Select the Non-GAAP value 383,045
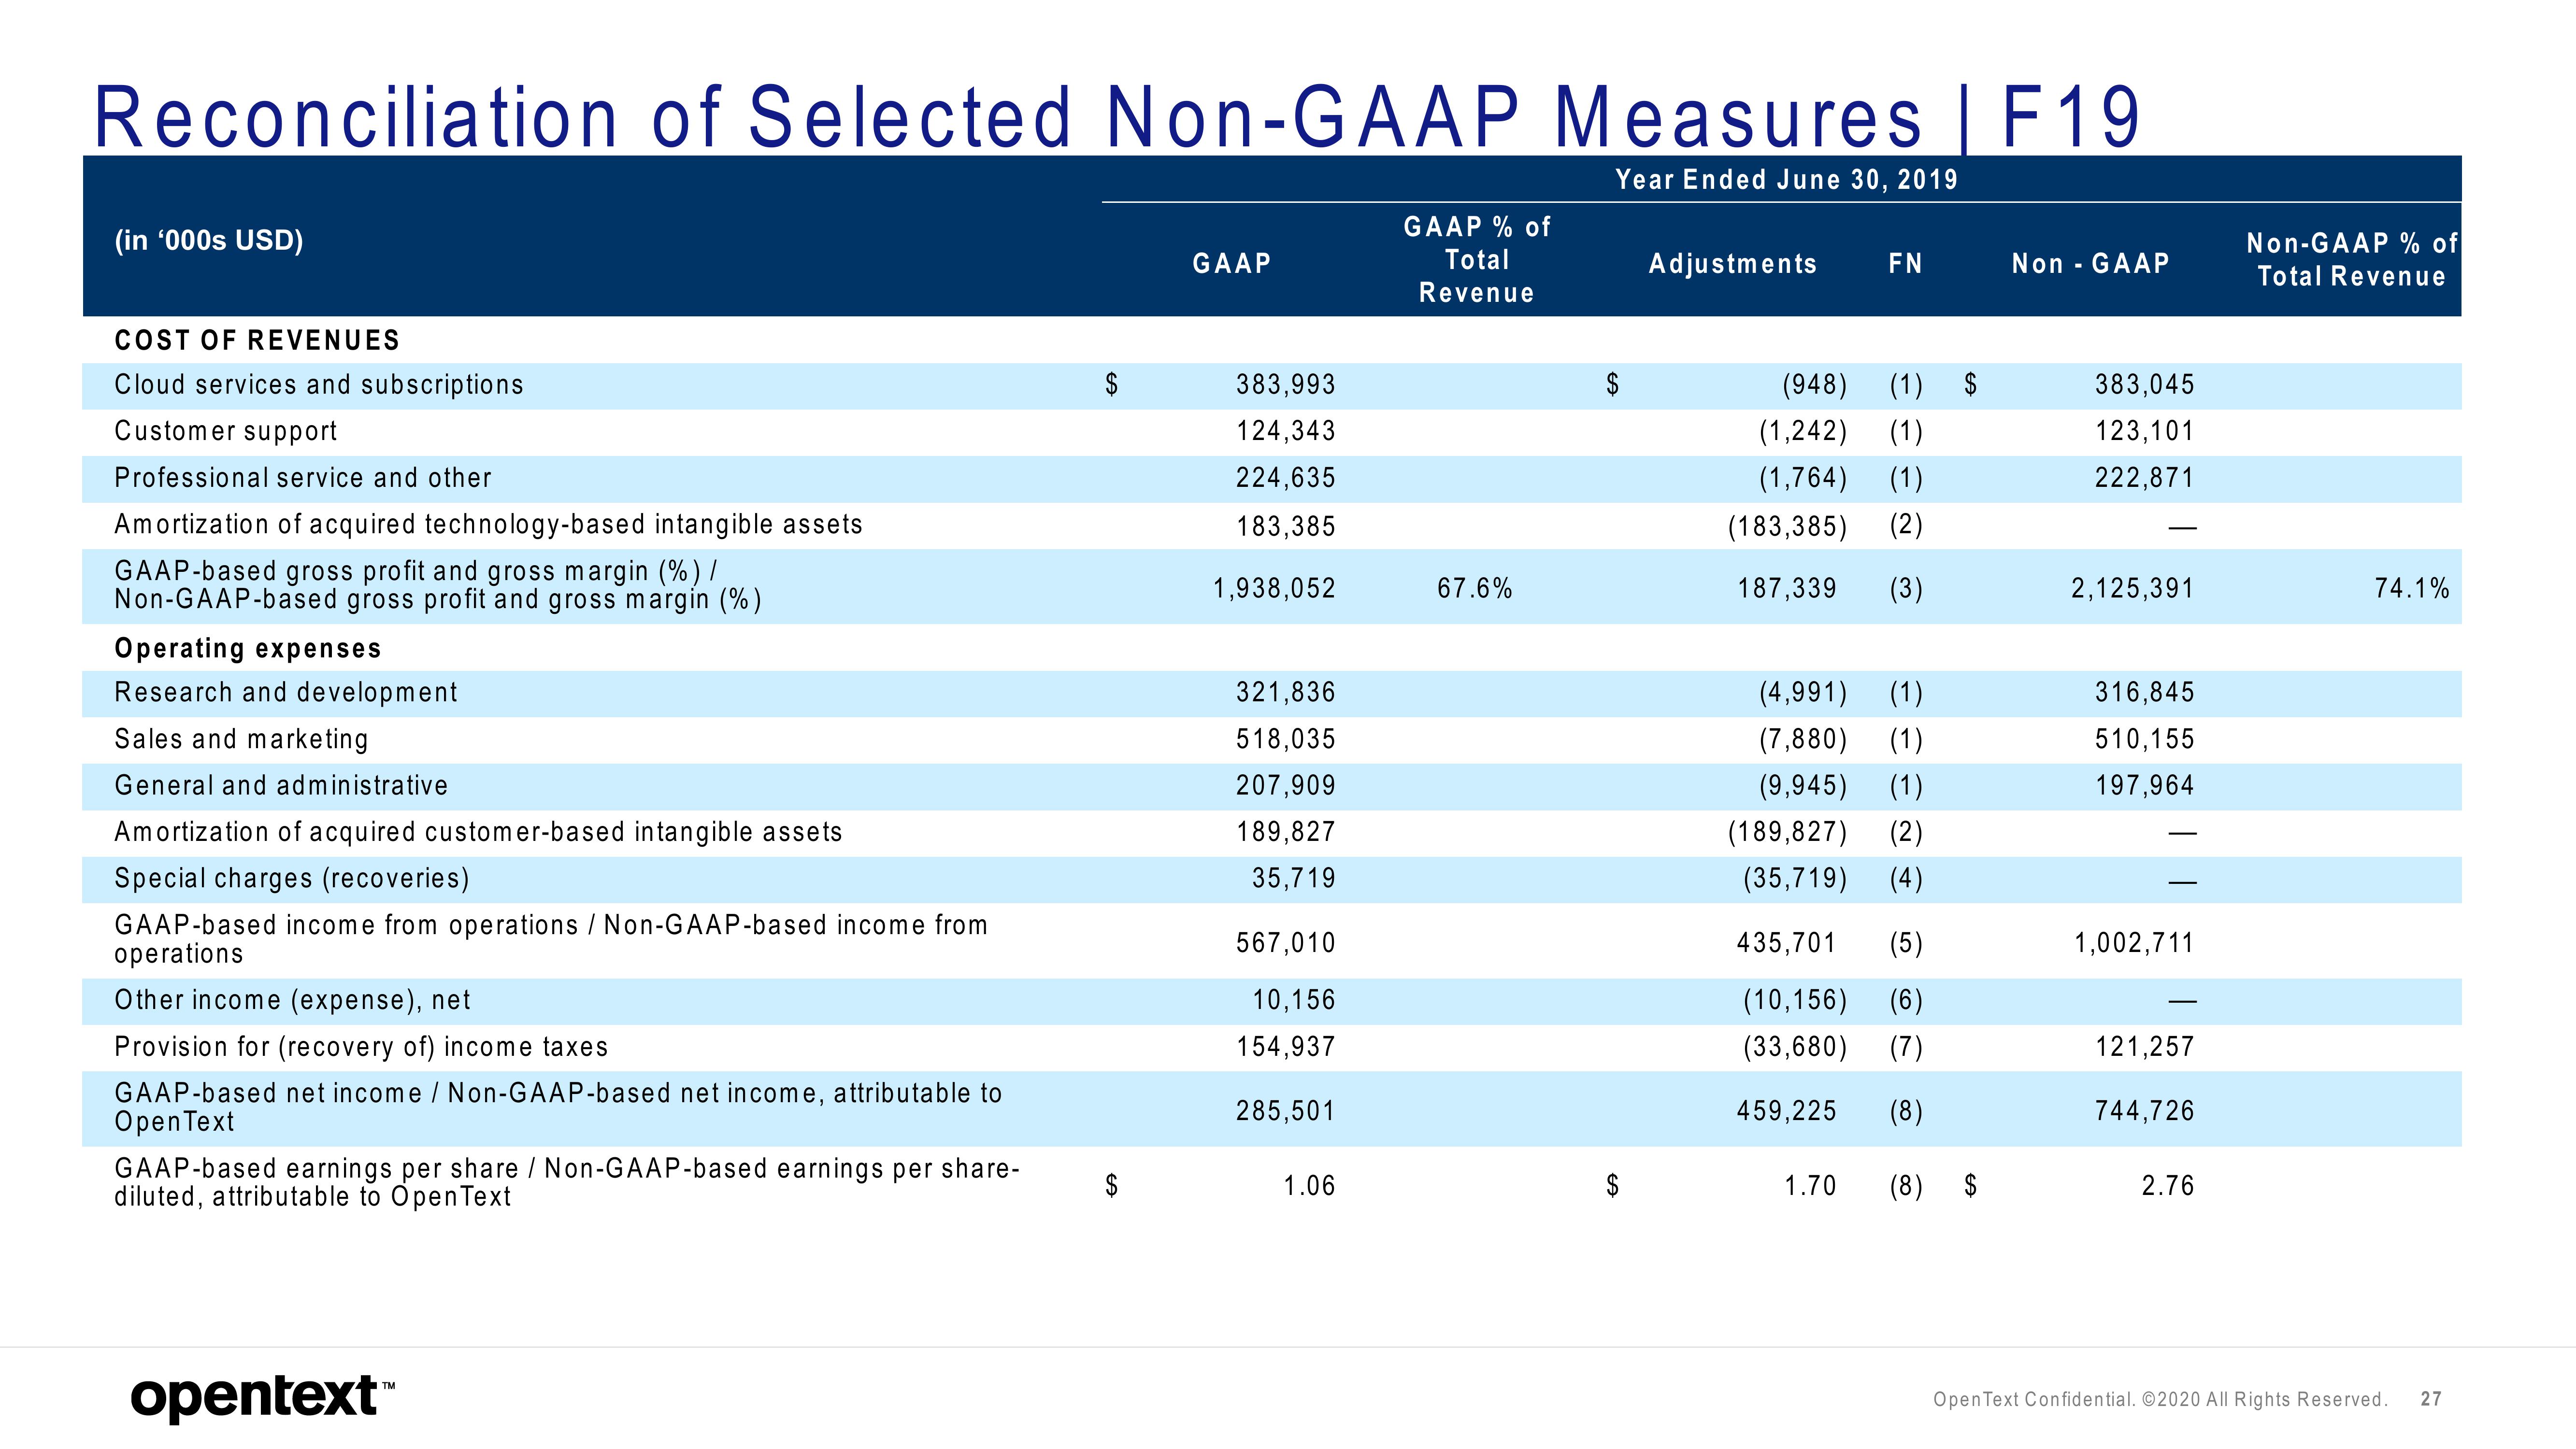The height and width of the screenshot is (1449, 2576). pyautogui.click(x=2145, y=385)
